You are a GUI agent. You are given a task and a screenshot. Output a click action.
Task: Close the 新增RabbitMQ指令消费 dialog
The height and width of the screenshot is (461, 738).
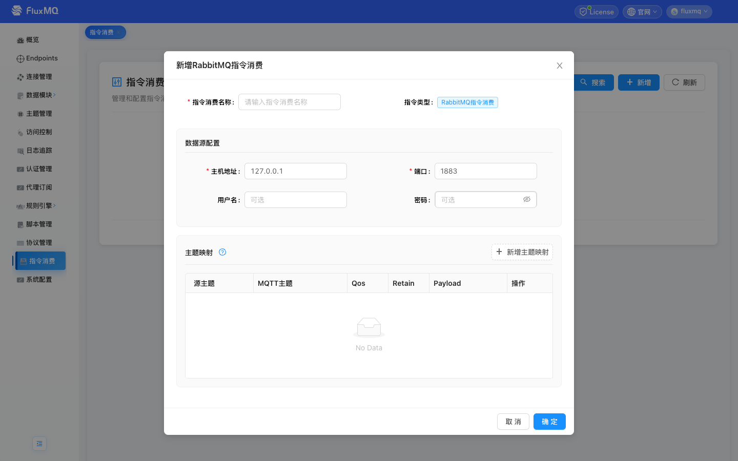click(x=560, y=66)
